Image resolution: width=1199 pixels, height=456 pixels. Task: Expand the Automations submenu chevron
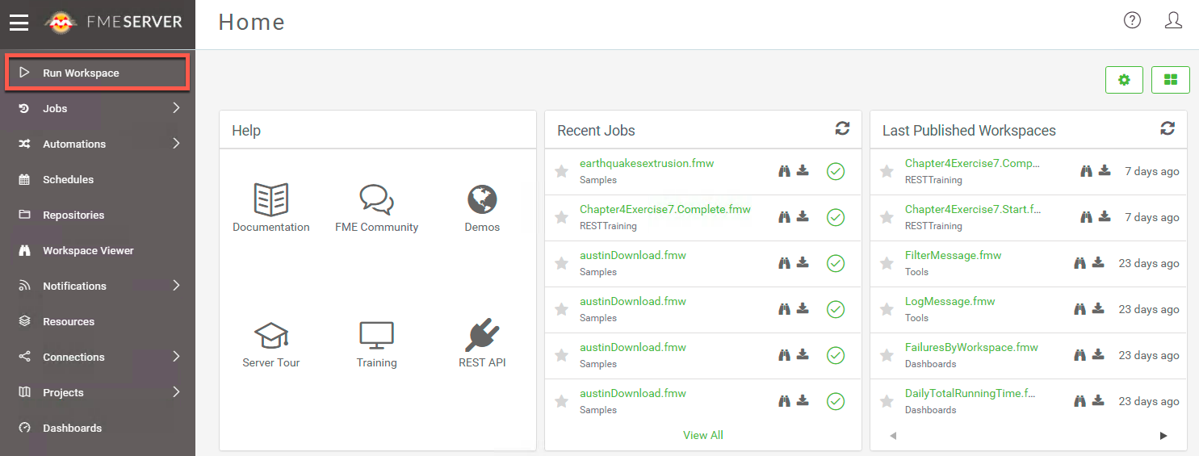(x=176, y=144)
